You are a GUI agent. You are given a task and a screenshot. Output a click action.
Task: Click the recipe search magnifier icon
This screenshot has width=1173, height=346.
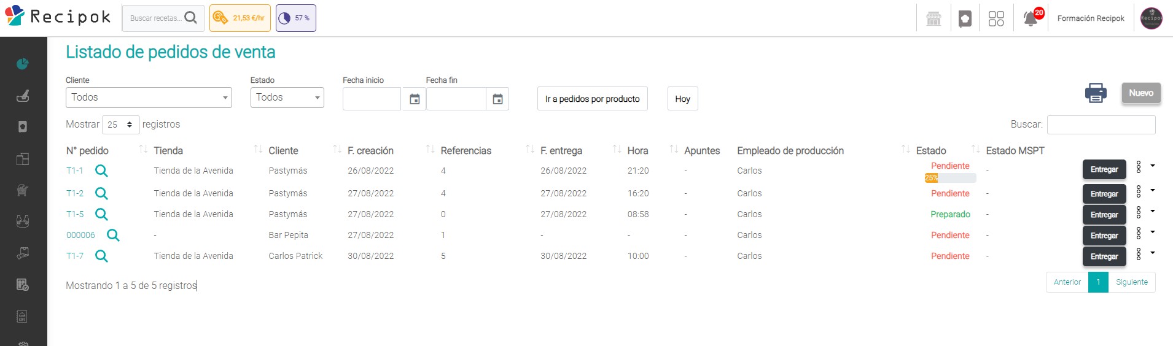[191, 18]
